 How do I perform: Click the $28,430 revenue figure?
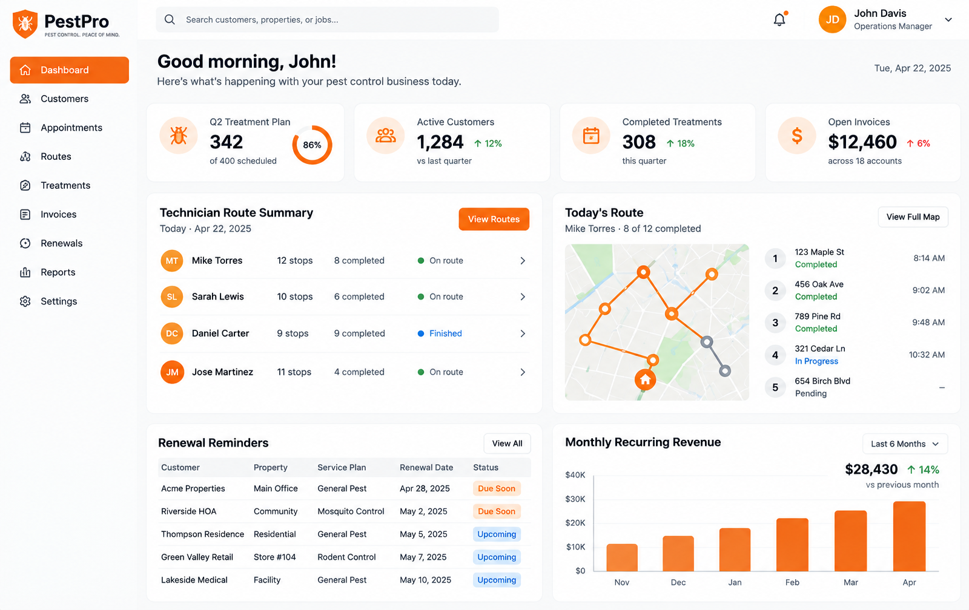(871, 470)
